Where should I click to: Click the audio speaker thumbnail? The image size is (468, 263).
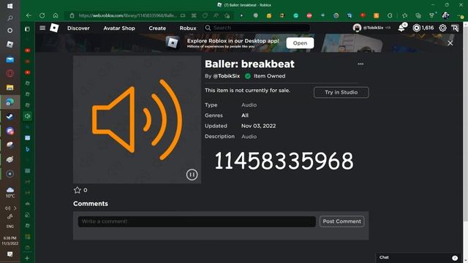[137, 119]
